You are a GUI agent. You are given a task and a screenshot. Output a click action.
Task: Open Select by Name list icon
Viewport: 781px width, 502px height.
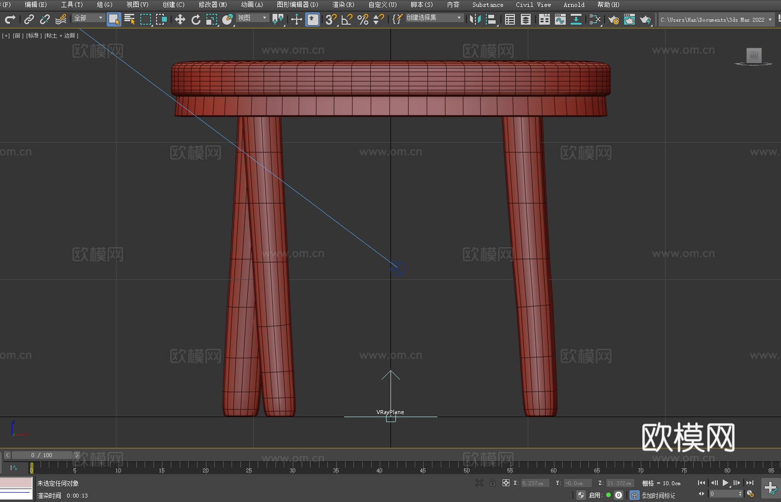130,19
